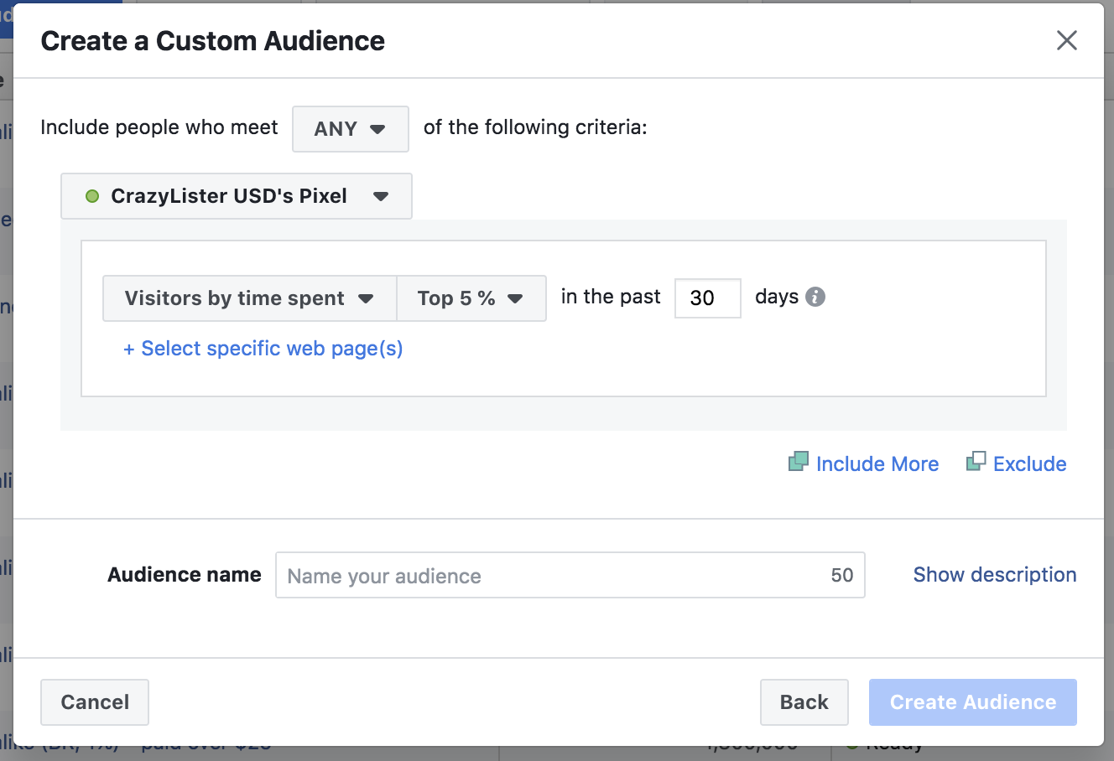The height and width of the screenshot is (761, 1114).
Task: Click the green pixel status dot
Action: [x=92, y=196]
